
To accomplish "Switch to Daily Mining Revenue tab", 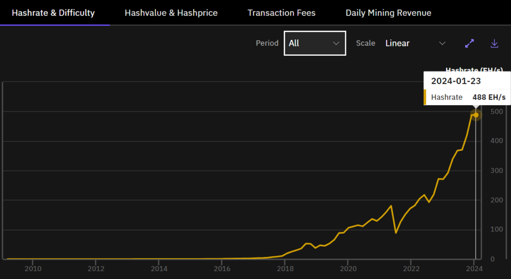I will click(388, 12).
